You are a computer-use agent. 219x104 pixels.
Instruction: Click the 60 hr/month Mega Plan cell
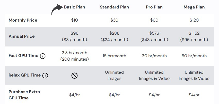[x=194, y=56]
